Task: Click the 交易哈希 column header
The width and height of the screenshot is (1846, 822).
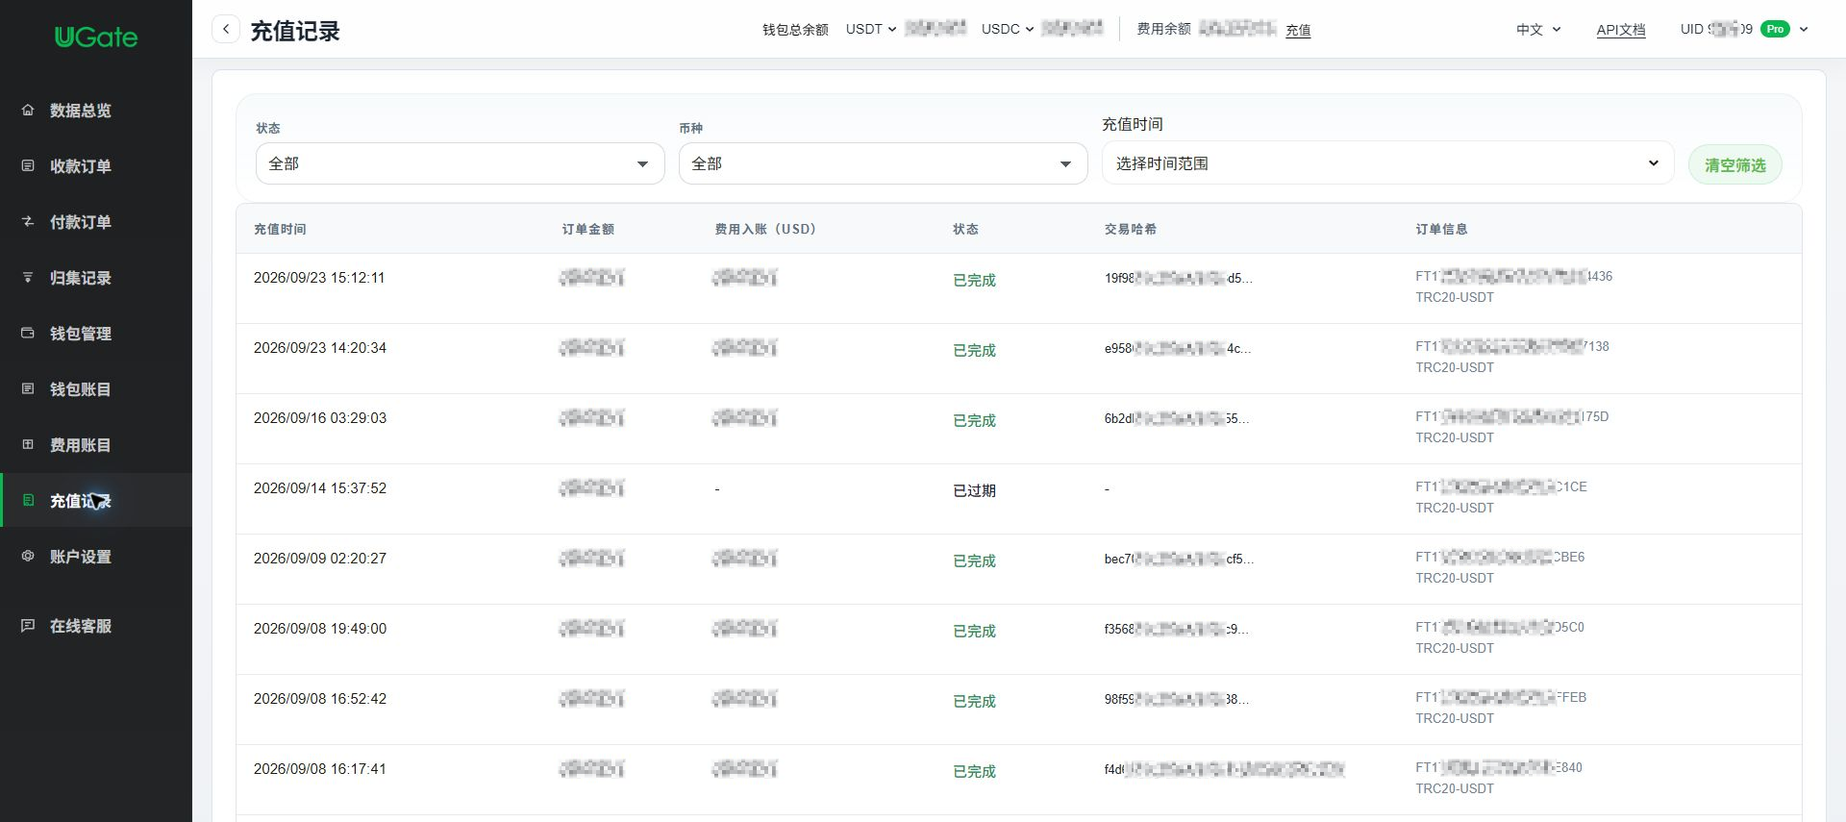Action: 1131,229
